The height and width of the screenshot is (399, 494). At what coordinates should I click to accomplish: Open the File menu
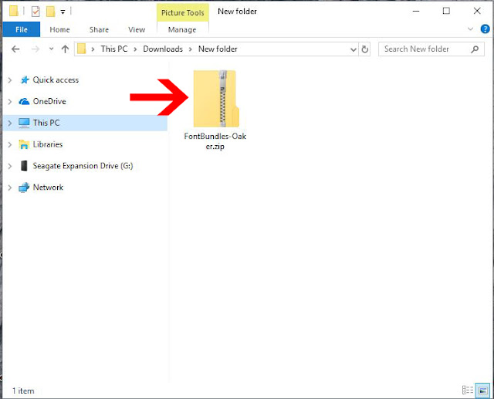click(x=22, y=29)
